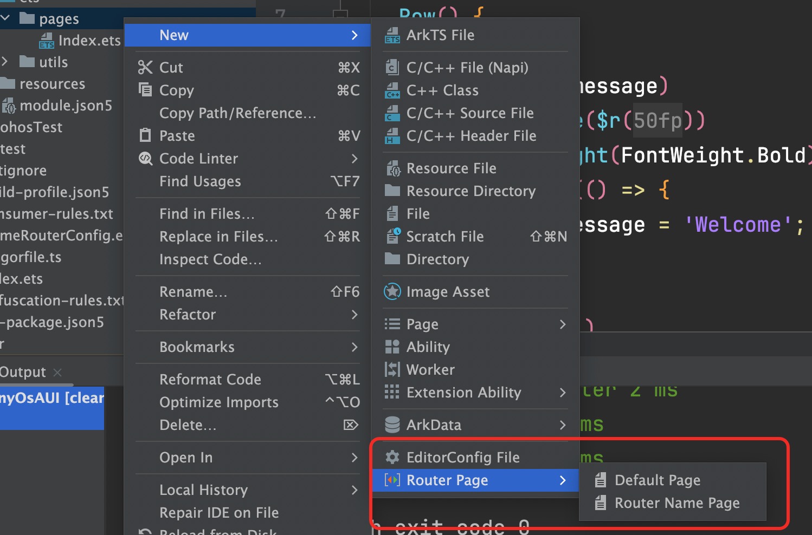Image resolution: width=812 pixels, height=535 pixels.
Task: Close the Output tab
Action: coord(57,373)
